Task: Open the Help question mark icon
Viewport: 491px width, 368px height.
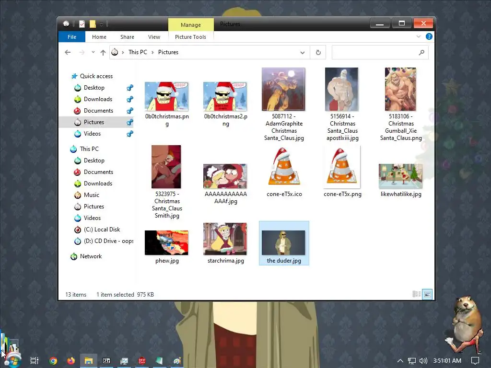Action: [429, 36]
